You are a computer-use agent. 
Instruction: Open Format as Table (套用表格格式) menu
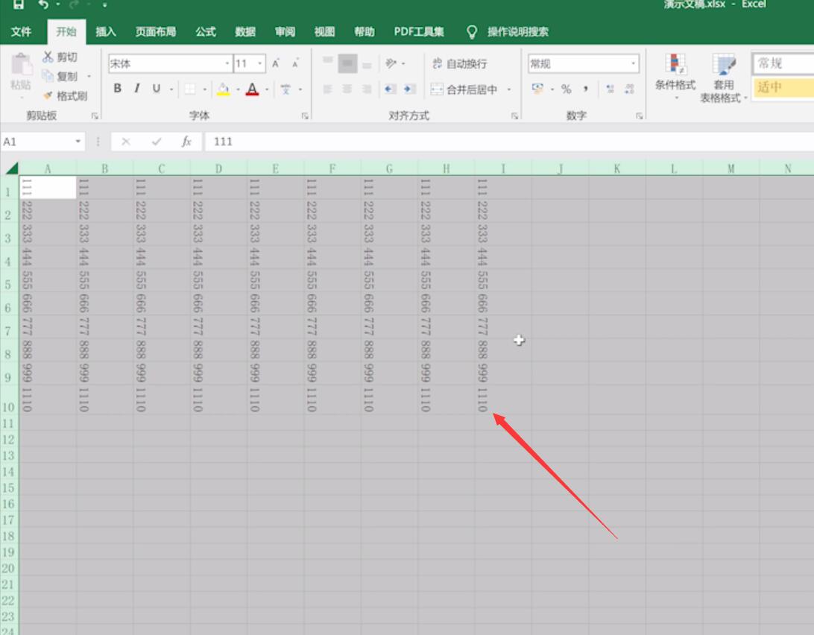(x=723, y=78)
